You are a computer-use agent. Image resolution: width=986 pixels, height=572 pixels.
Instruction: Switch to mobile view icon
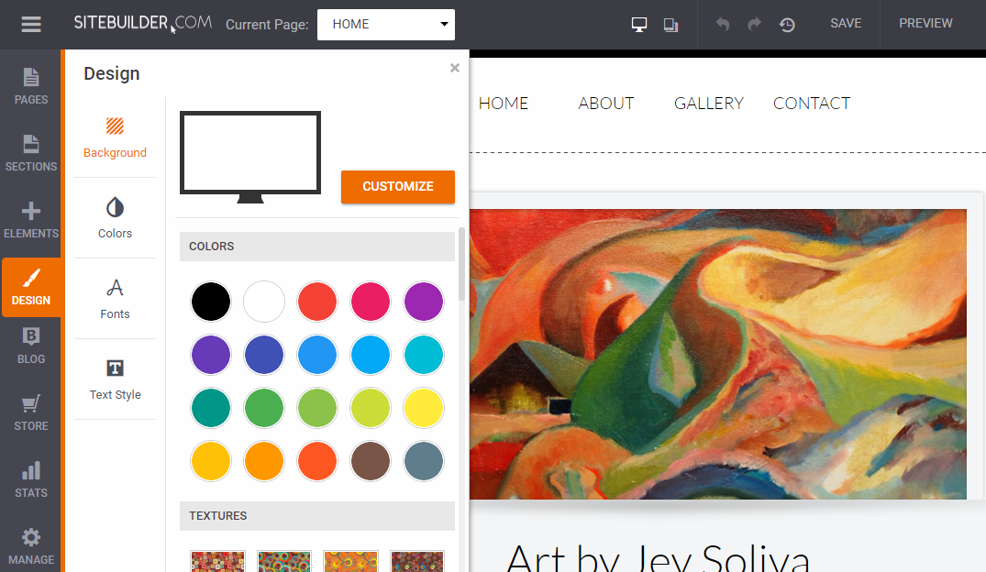670,25
